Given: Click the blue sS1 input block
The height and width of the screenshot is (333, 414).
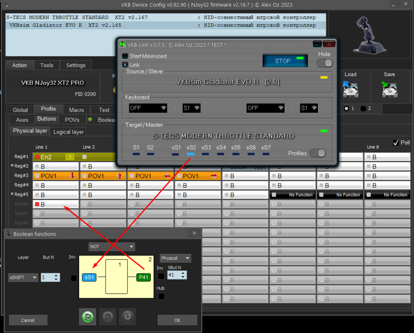Looking at the screenshot, I should coord(89,277).
